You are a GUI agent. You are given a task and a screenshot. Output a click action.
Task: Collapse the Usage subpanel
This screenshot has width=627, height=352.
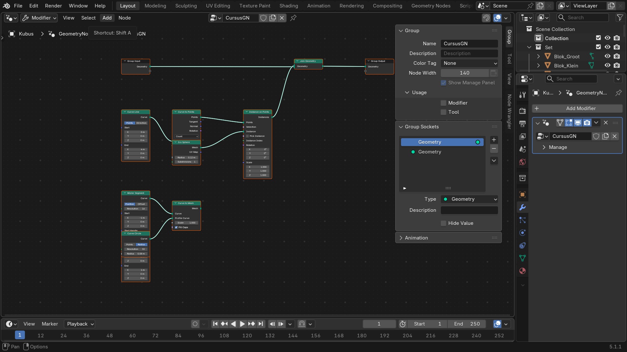point(407,93)
